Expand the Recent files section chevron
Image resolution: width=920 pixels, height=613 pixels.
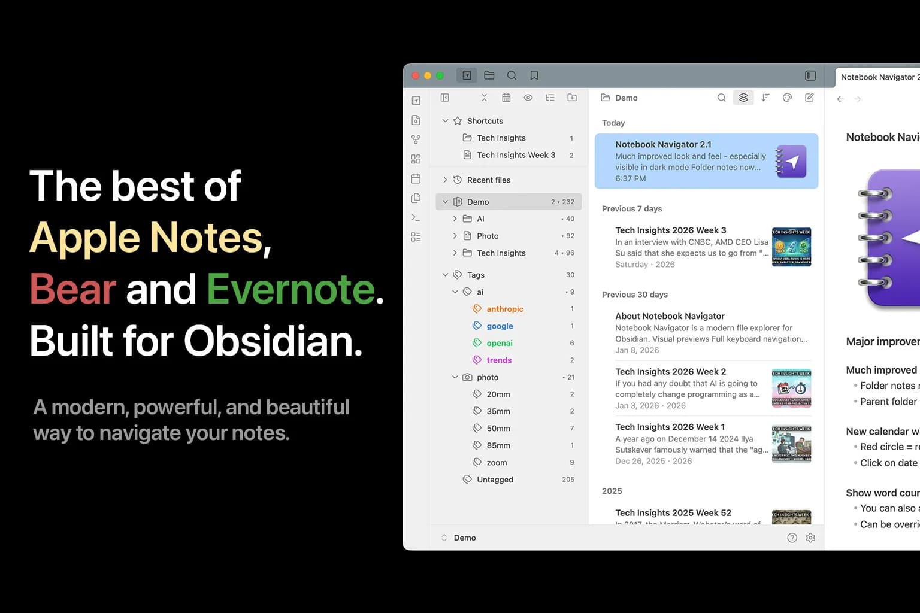pos(445,180)
